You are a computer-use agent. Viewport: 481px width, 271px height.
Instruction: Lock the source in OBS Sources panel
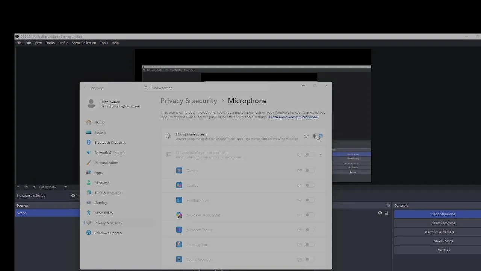pos(386,213)
